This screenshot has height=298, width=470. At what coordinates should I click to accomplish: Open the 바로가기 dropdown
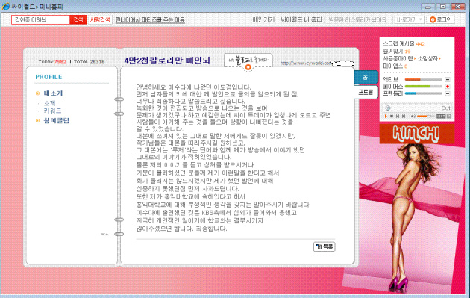pos(409,20)
